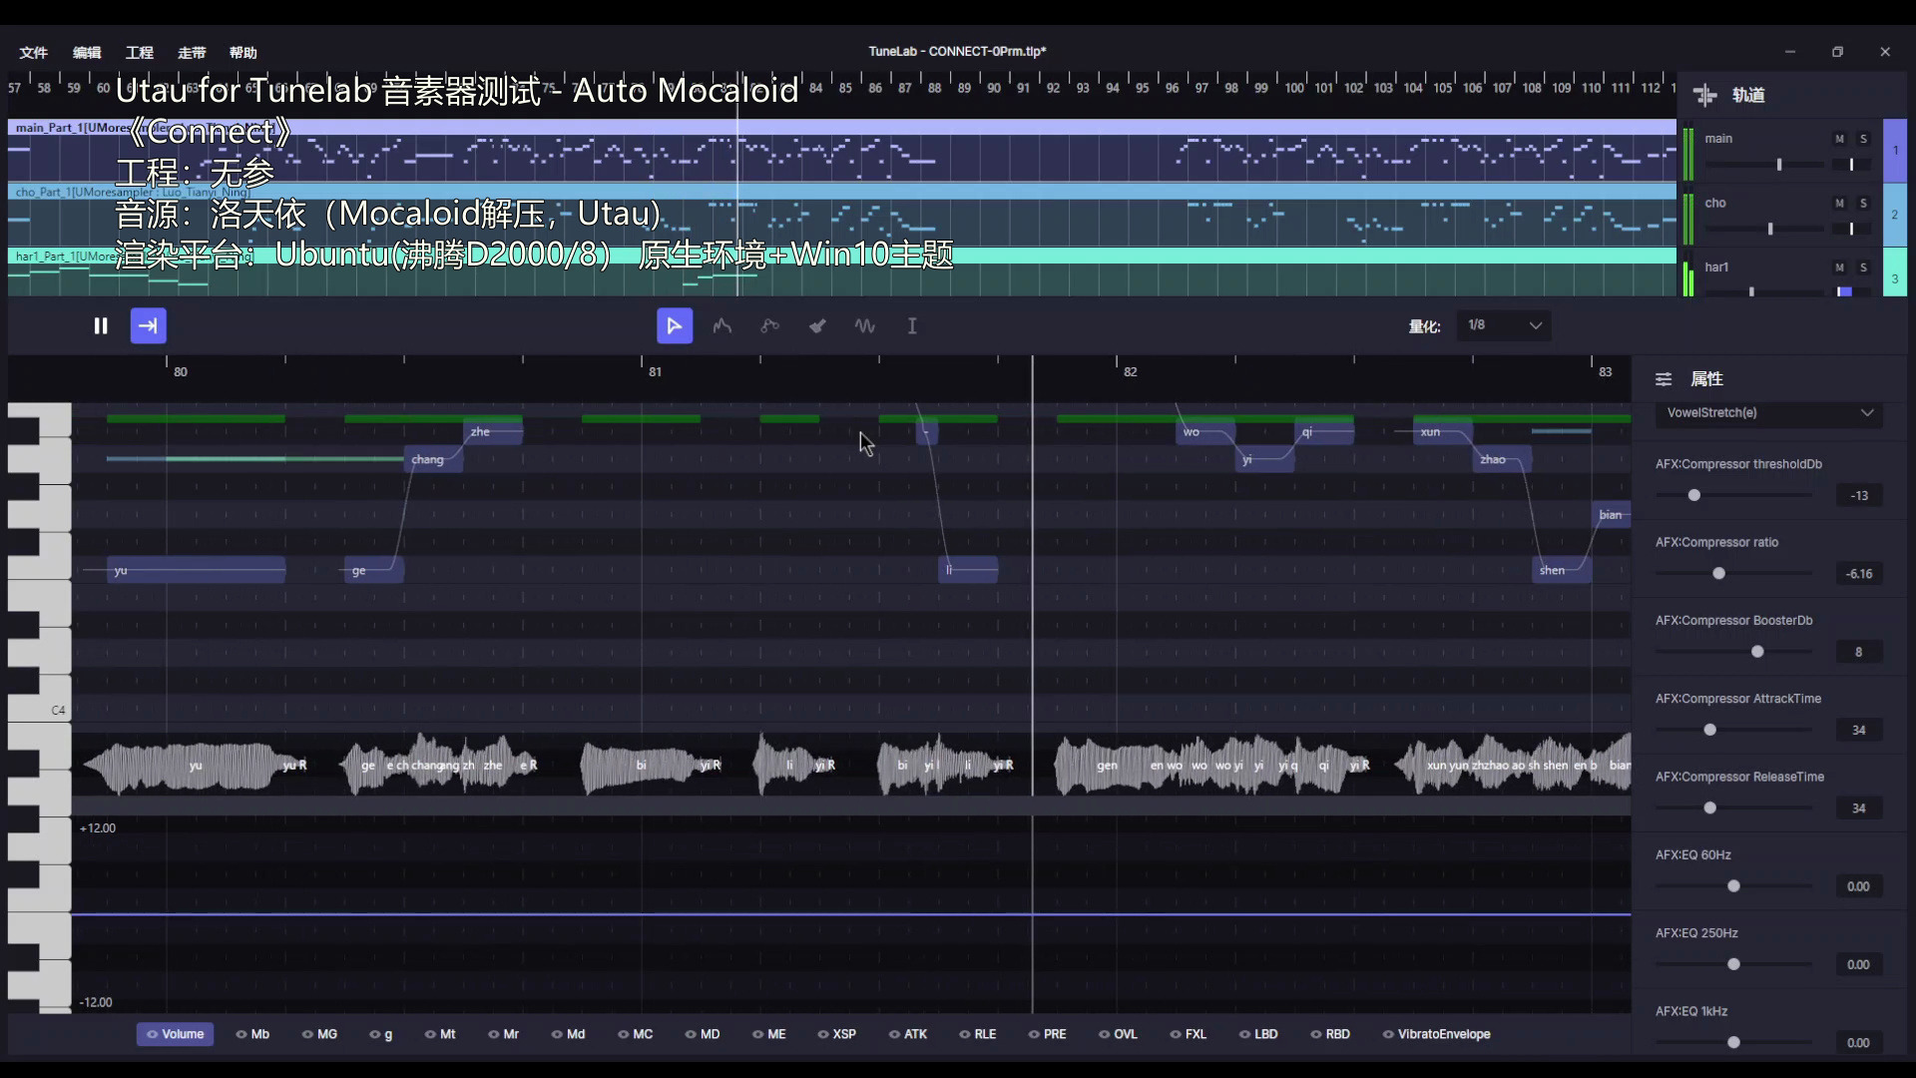Mute the cho track

[x=1839, y=203]
